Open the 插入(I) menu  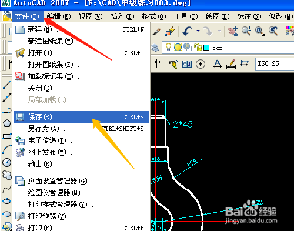[122, 16]
